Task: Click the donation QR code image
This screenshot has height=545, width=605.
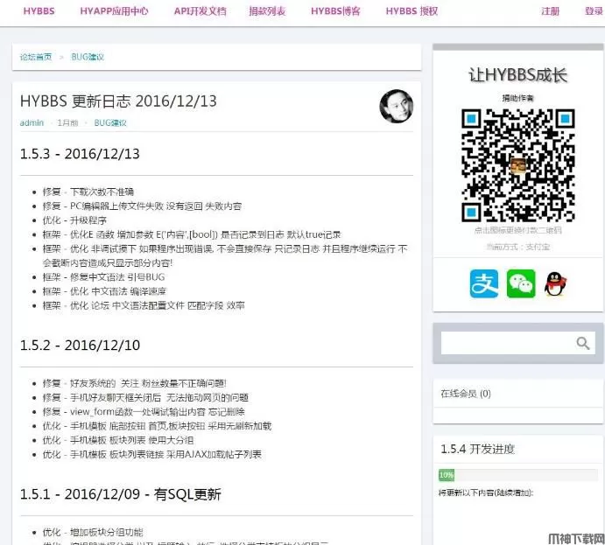Action: pos(518,165)
